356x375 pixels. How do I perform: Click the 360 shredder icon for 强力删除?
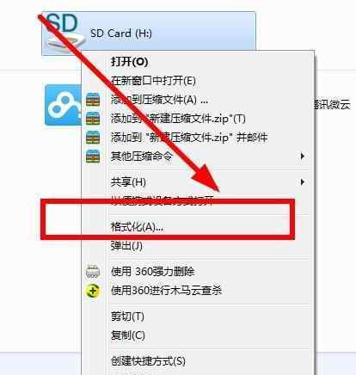pyautogui.click(x=93, y=271)
